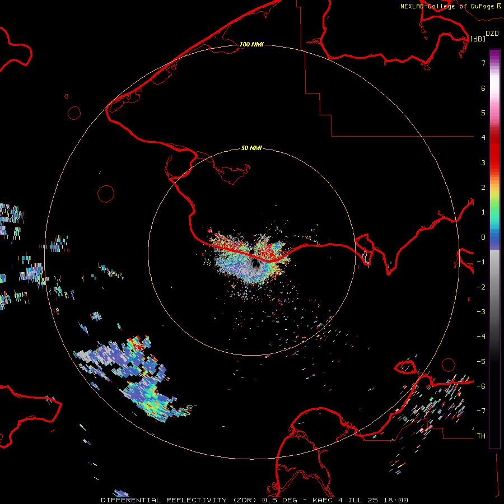The height and width of the screenshot is (504, 504).
Task: Click the TH threshold label on scale
Action: pos(481,436)
